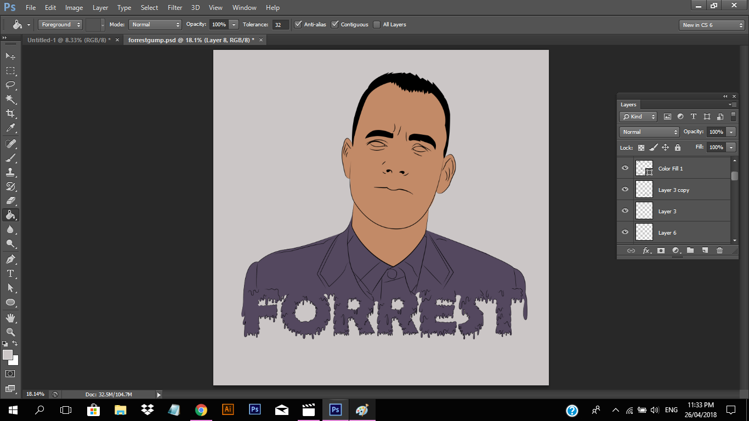749x421 pixels.
Task: Select the Ellipse shape tool
Action: click(x=10, y=302)
